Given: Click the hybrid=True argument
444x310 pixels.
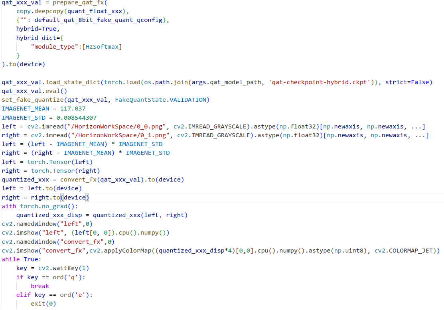Looking at the screenshot, I should pyautogui.click(x=37, y=29).
